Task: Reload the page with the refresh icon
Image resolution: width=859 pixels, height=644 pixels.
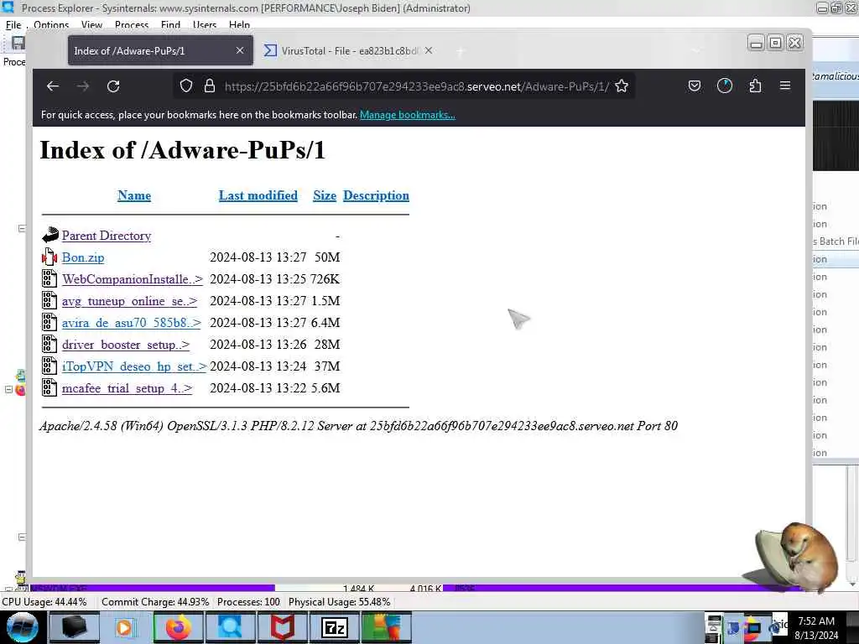Action: tap(113, 86)
